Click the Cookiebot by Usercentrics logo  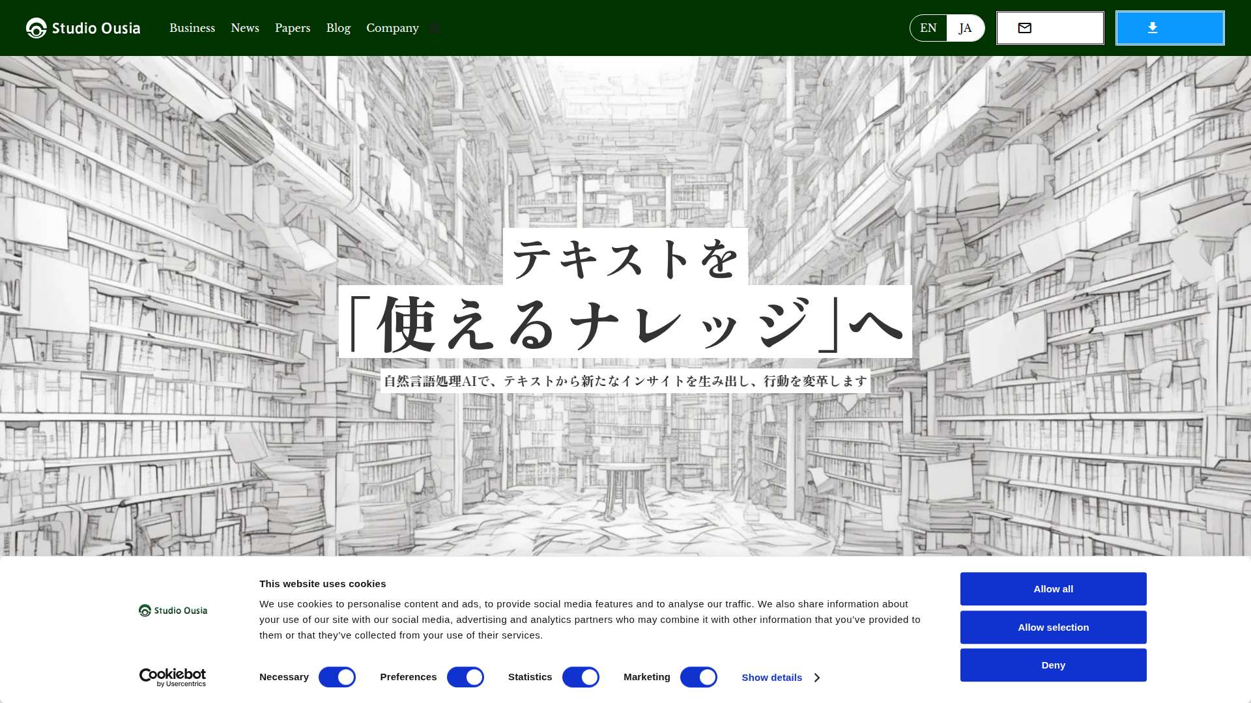point(173,678)
